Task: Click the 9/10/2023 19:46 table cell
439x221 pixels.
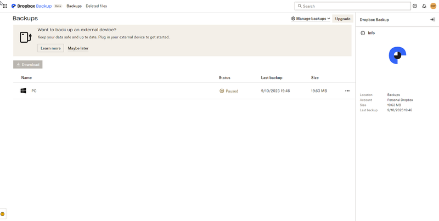Action: click(x=275, y=91)
